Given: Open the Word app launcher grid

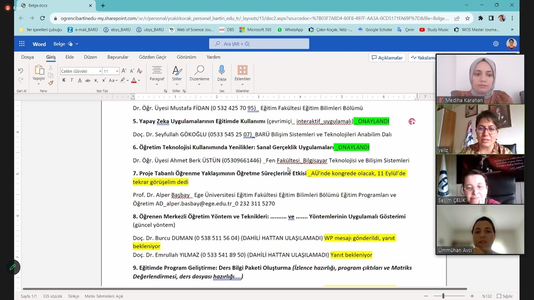Looking at the screenshot, I should tap(22, 44).
